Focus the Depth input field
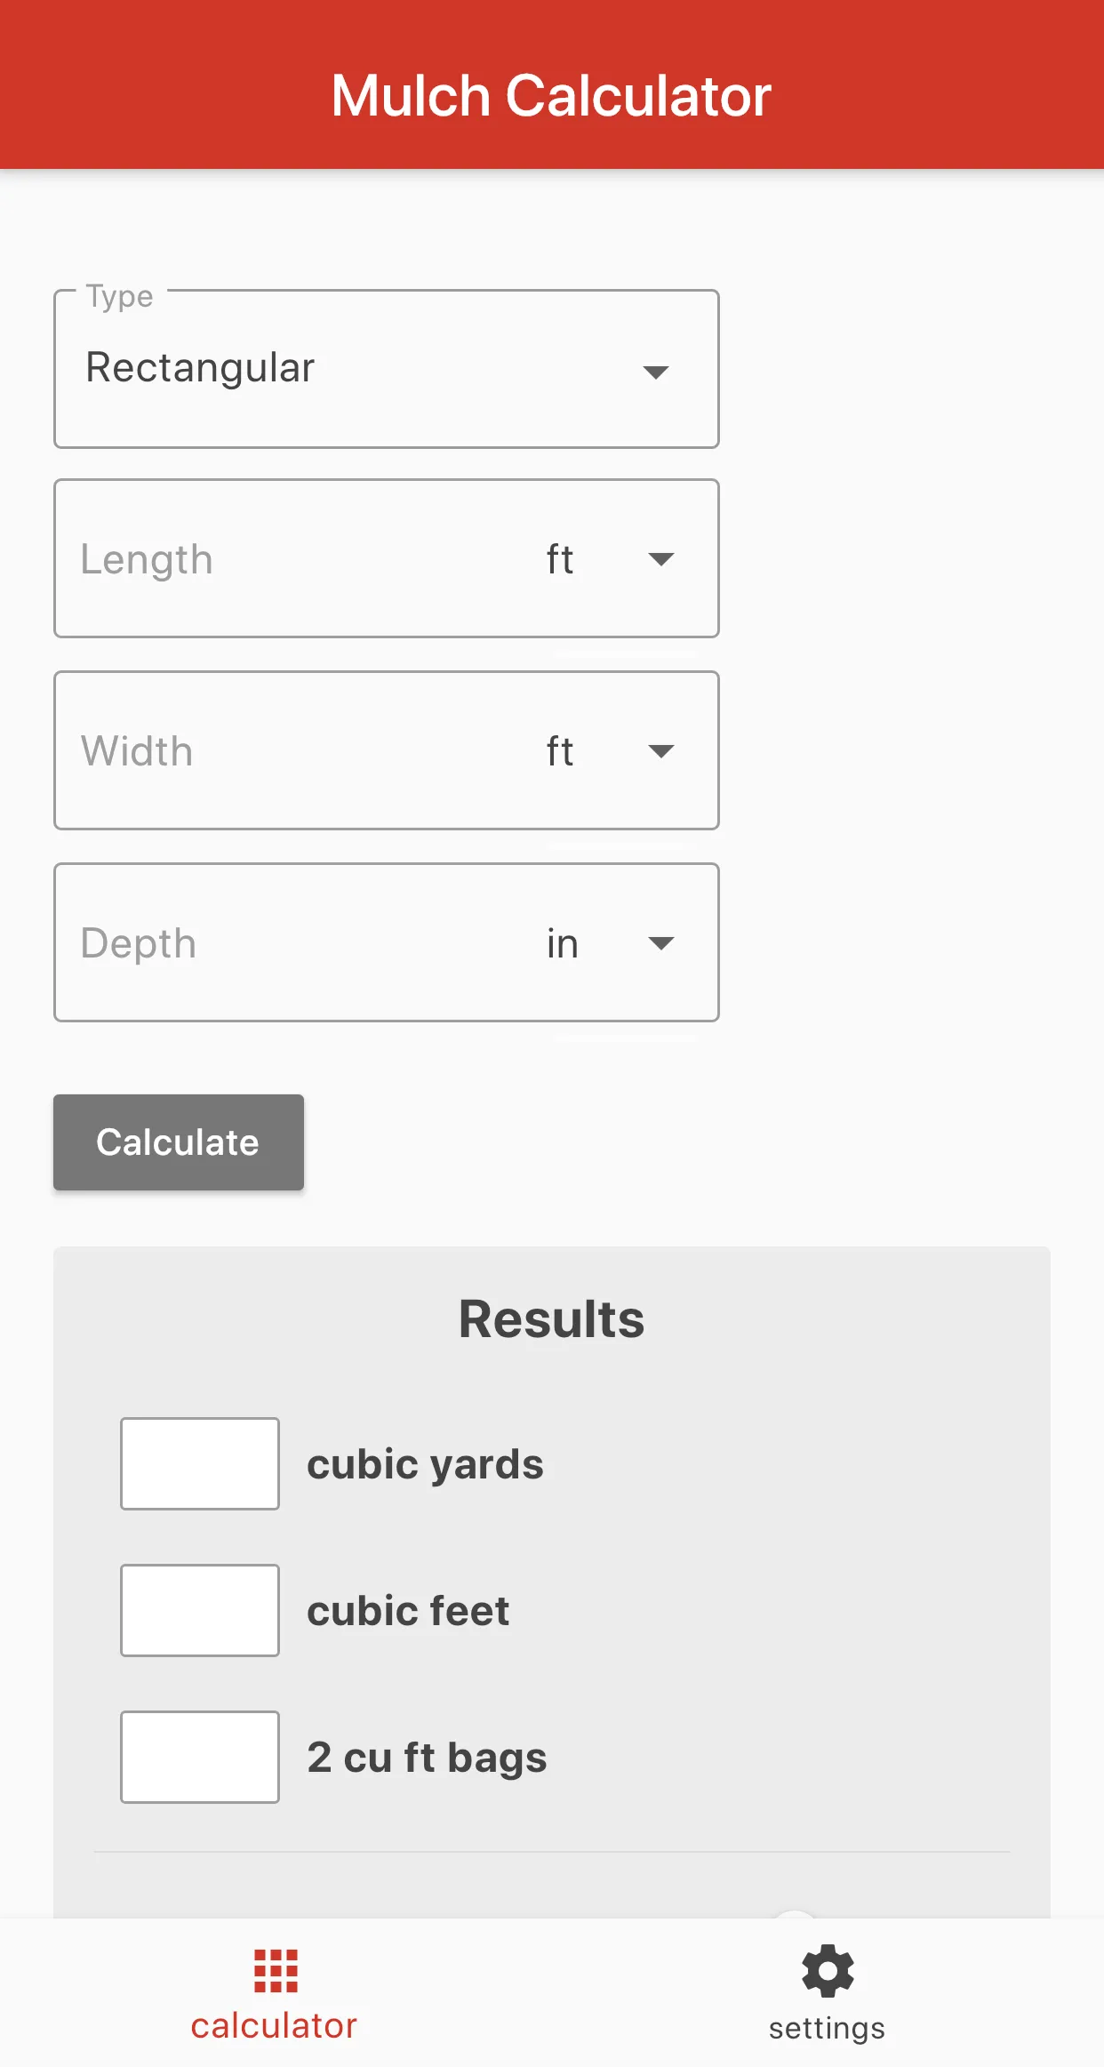1104x2067 pixels. (x=293, y=943)
